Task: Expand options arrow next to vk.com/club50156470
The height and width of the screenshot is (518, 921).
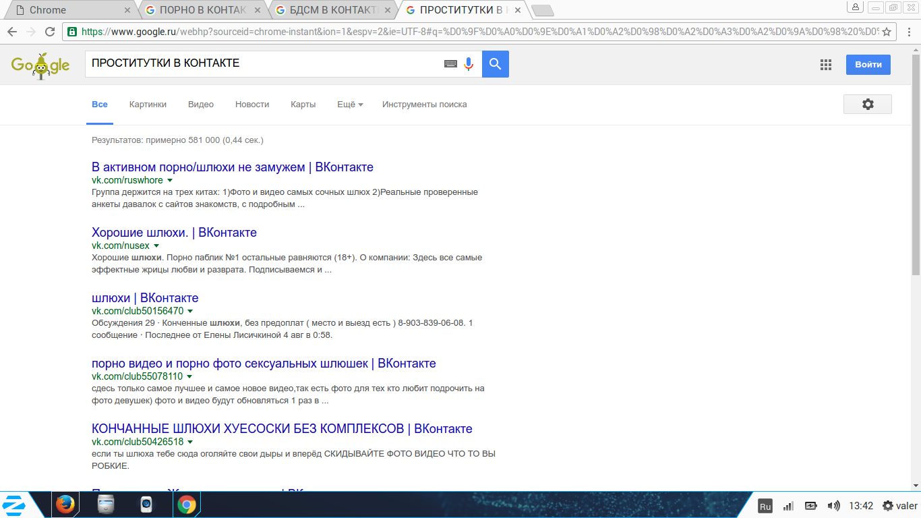Action: pyautogui.click(x=190, y=311)
